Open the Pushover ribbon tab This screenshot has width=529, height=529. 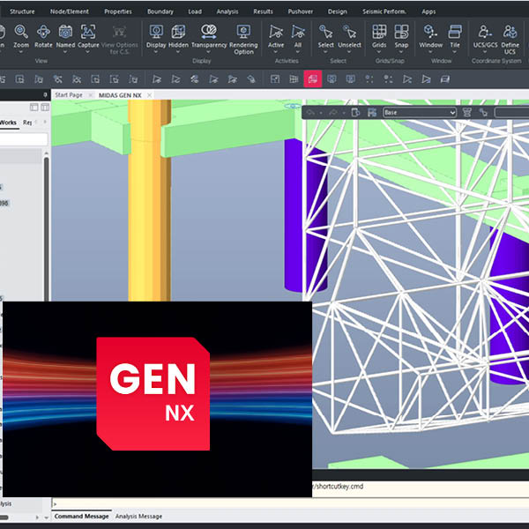(x=301, y=11)
